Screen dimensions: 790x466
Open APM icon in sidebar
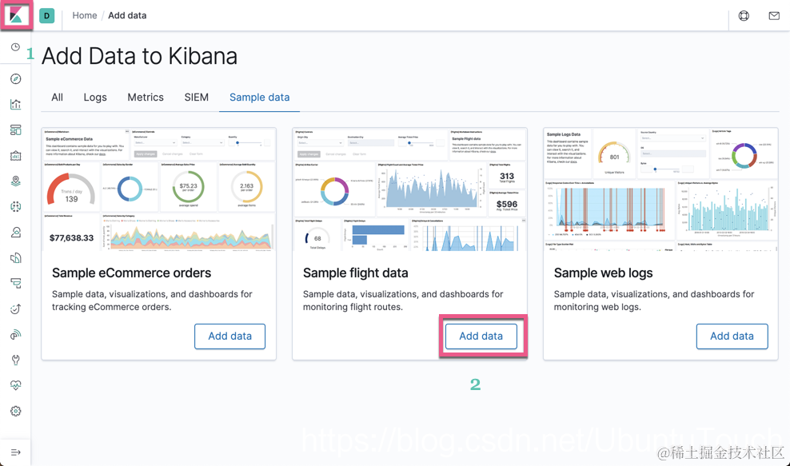[x=16, y=284]
